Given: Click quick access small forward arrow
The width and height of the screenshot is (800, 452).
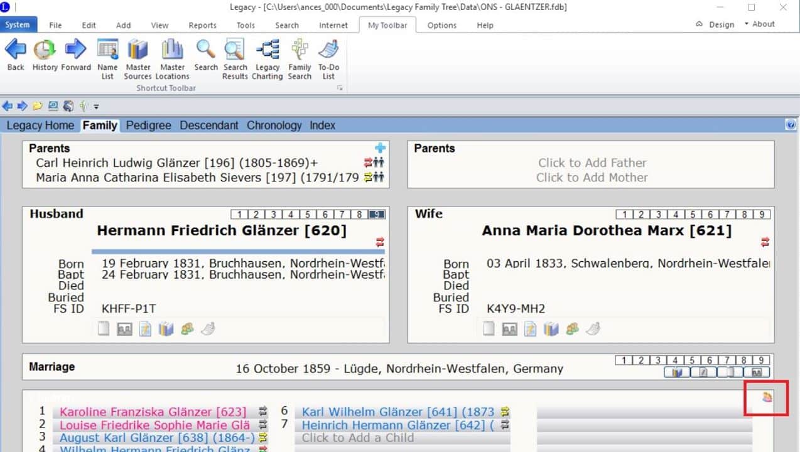Looking at the screenshot, I should pos(22,105).
